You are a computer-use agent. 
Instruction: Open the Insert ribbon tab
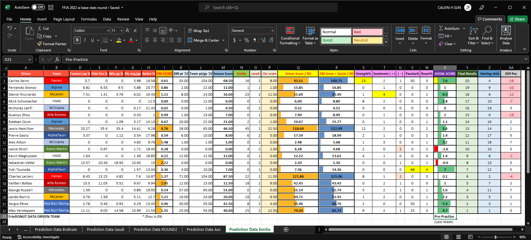pyautogui.click(x=42, y=19)
